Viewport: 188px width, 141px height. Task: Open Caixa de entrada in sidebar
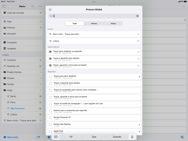pyautogui.click(x=22, y=13)
